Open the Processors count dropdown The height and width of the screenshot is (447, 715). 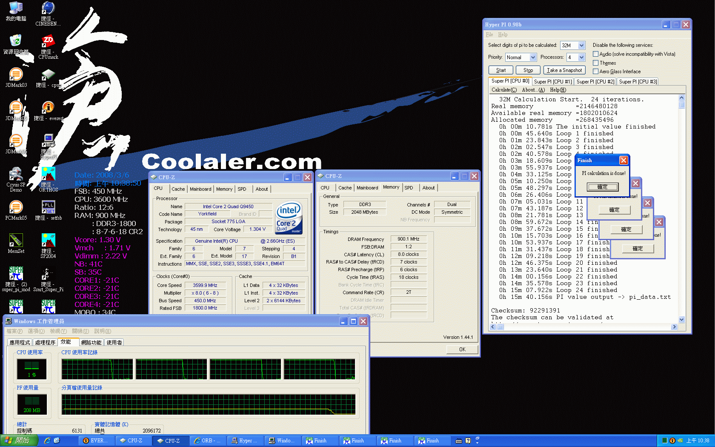tap(582, 57)
